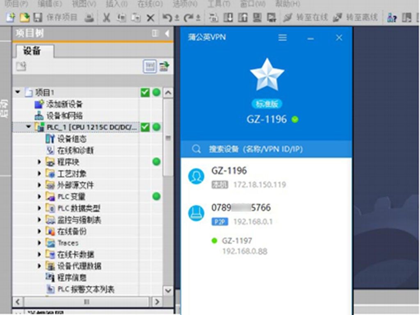Click the Download to device icon

click(x=228, y=18)
